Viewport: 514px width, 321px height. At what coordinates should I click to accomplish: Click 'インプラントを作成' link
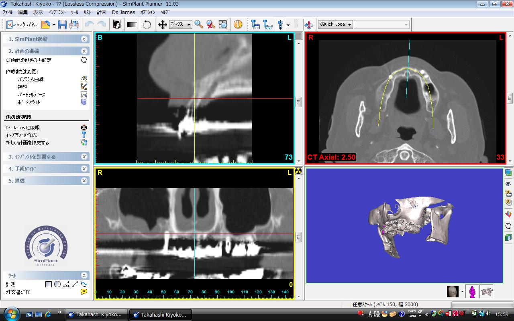click(21, 135)
